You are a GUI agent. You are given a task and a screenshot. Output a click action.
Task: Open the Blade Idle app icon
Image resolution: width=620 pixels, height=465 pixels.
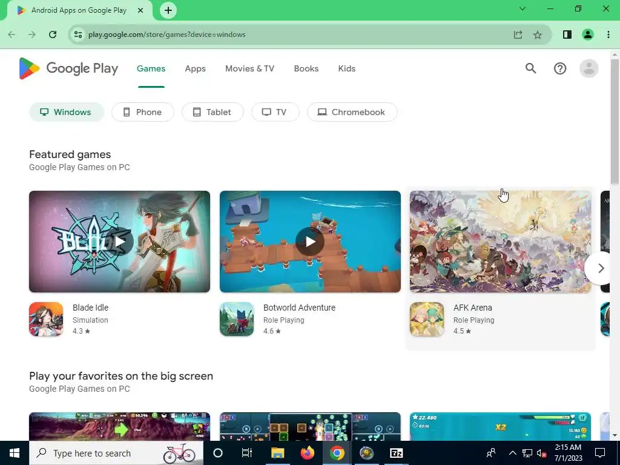pos(46,319)
